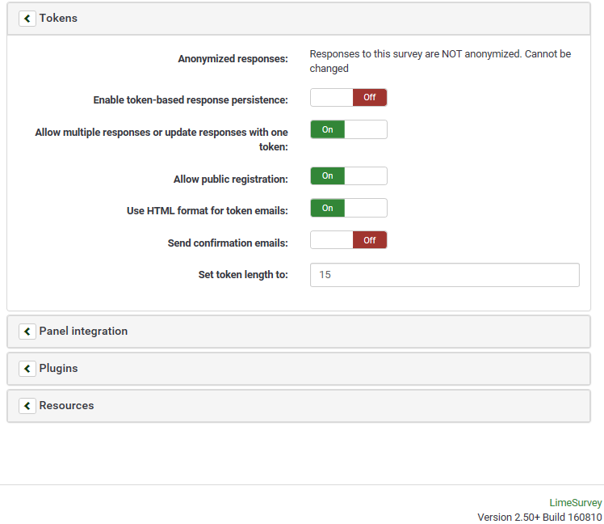Open the LimeSurvey footer link
Image resolution: width=604 pixels, height=524 pixels.
pos(576,503)
